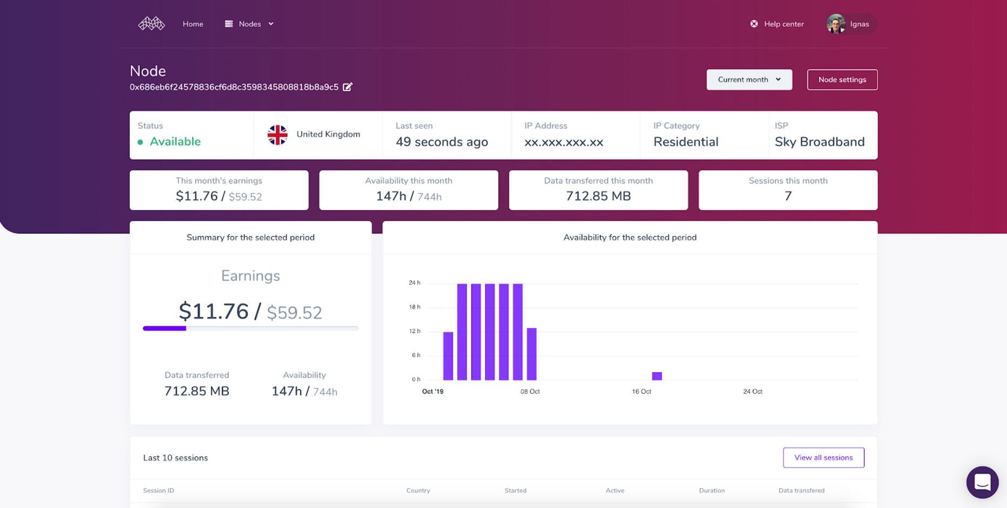The image size is (1007, 508).
Task: Open the chat support widget
Action: [x=982, y=482]
